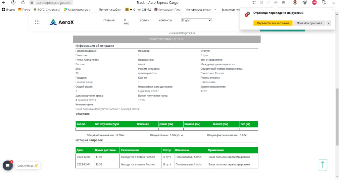
Task: Open the Yandex home button in toolbar
Action: coord(13,3)
